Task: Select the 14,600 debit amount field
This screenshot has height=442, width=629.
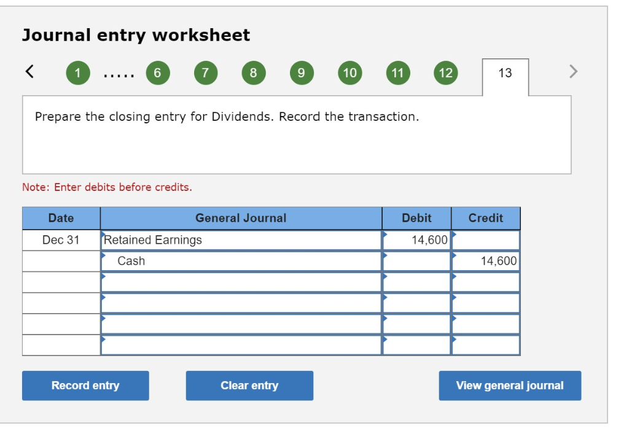Action: (416, 239)
